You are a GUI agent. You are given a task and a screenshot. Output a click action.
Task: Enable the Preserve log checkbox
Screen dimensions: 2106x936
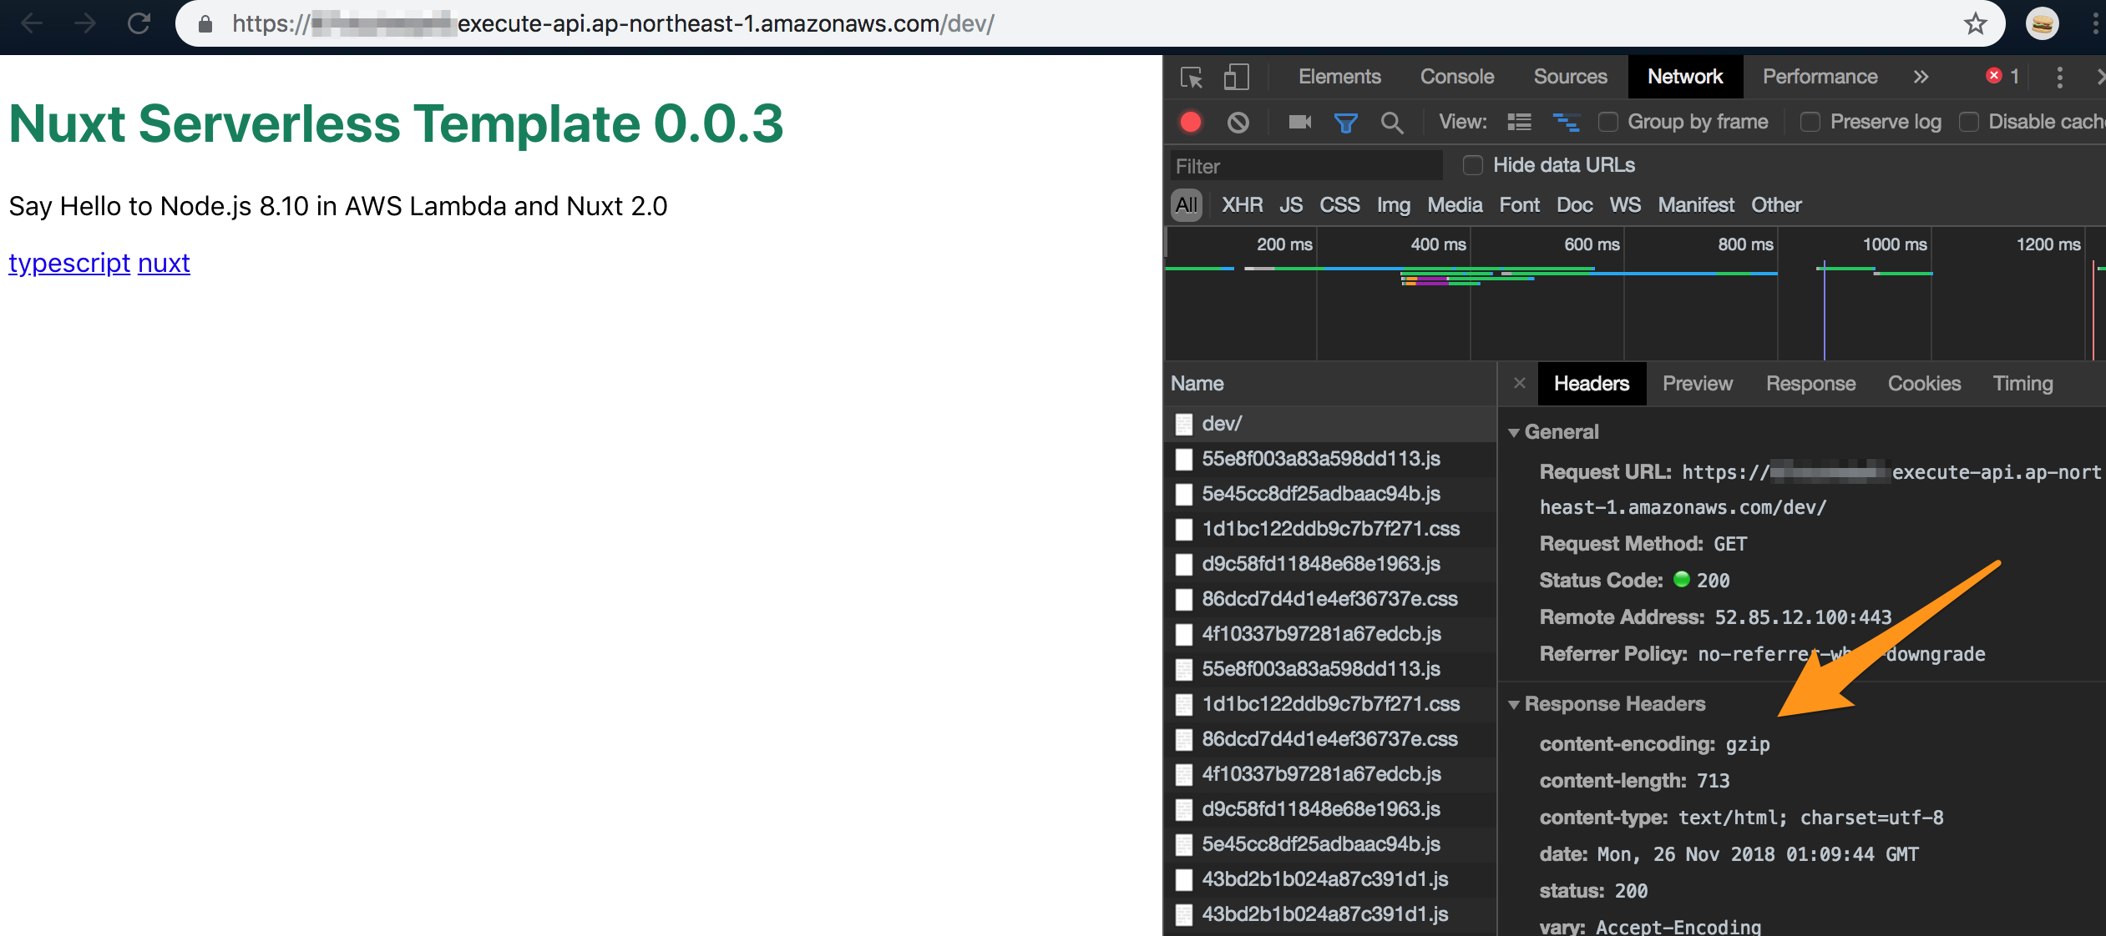click(x=1811, y=122)
